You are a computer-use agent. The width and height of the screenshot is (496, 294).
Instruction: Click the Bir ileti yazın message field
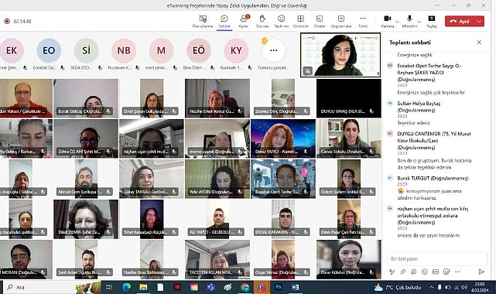pyautogui.click(x=436, y=258)
